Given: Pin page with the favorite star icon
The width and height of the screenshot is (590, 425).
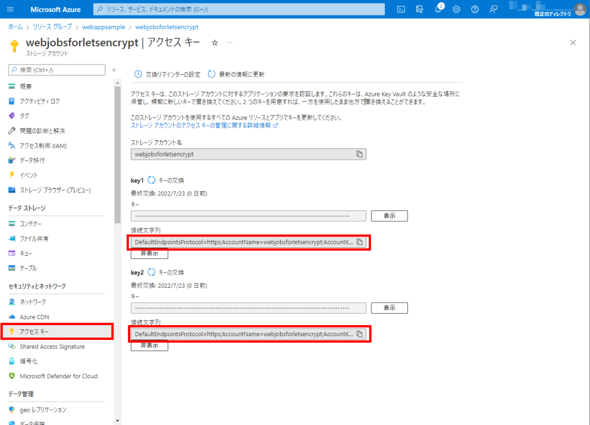Looking at the screenshot, I should point(215,43).
